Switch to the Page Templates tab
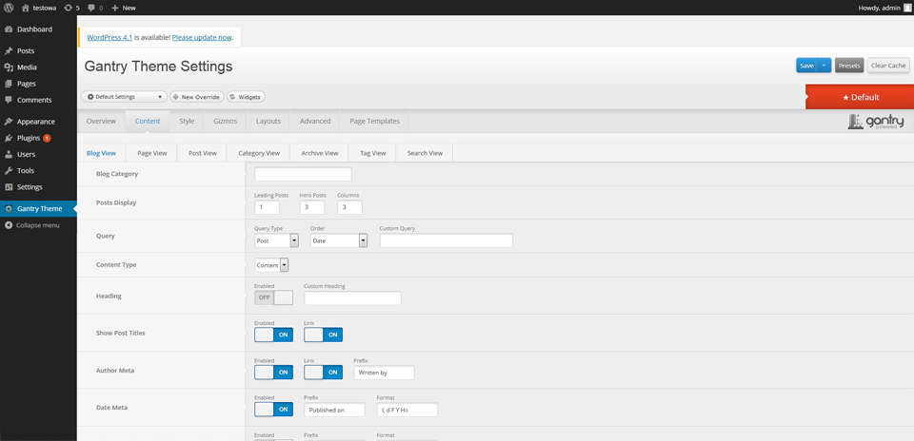Screen dimensions: 914x441 point(375,122)
